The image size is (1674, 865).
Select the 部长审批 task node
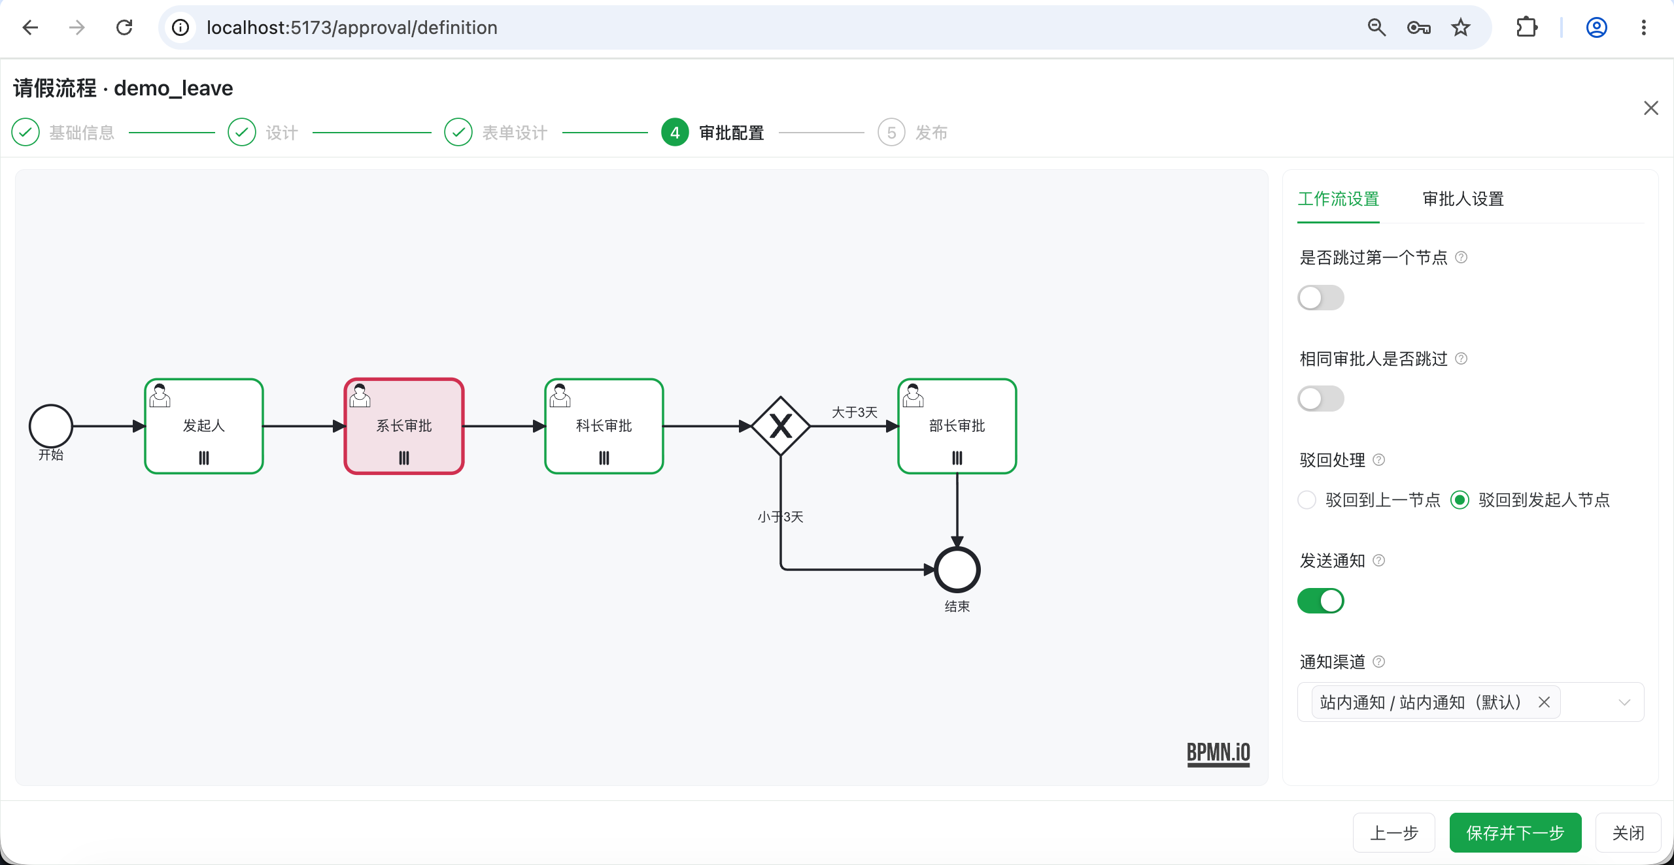[957, 426]
